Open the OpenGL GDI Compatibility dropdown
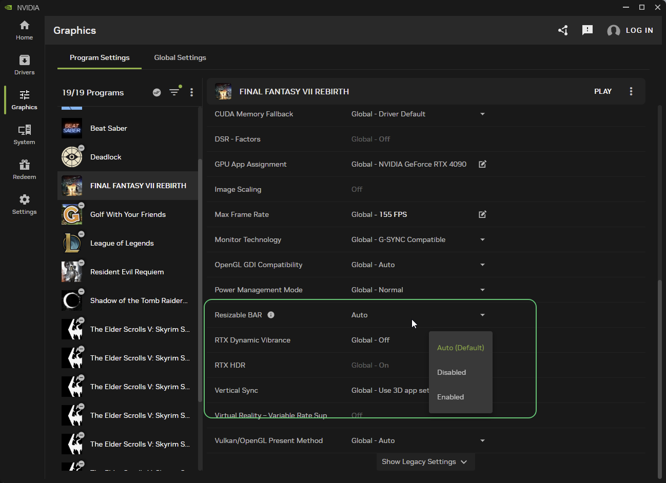The image size is (666, 483). (482, 265)
